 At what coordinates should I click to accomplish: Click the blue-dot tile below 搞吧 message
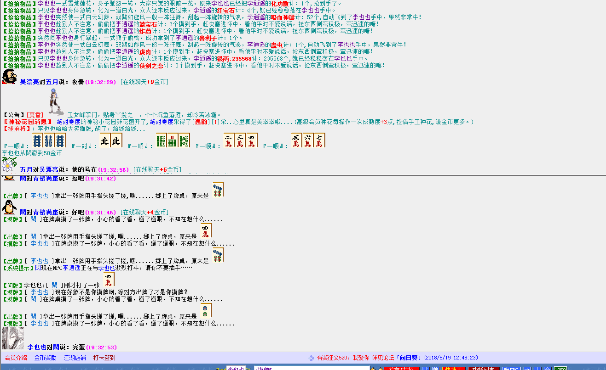[218, 190]
